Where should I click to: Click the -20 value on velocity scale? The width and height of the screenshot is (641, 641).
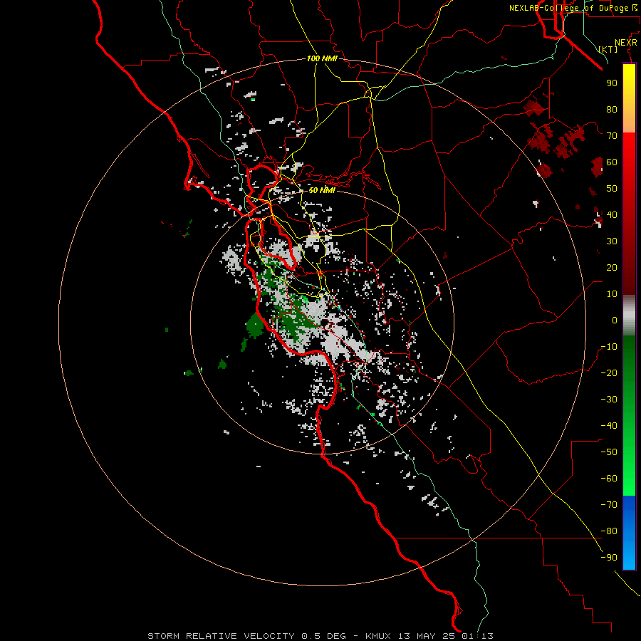pyautogui.click(x=609, y=372)
